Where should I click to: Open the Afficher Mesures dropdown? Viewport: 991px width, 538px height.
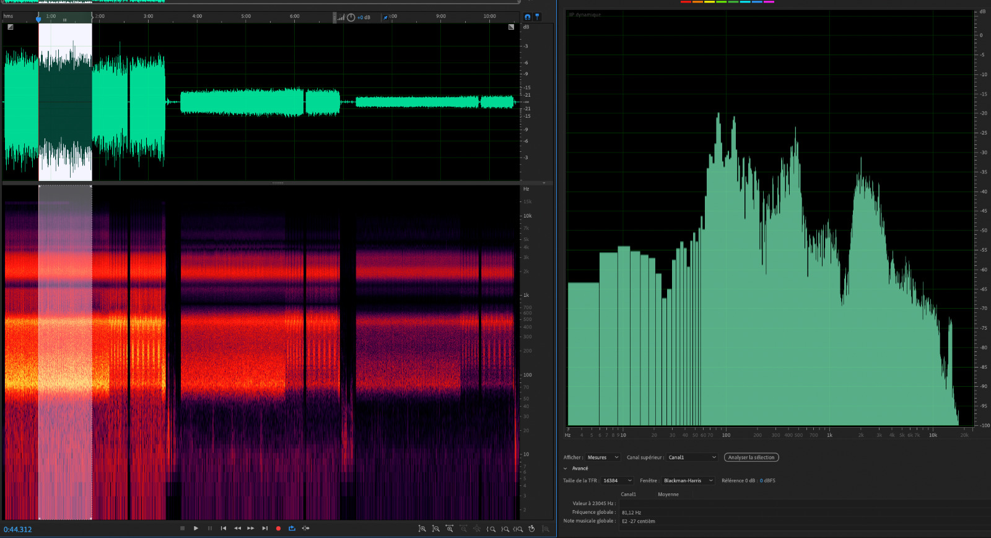click(x=603, y=457)
